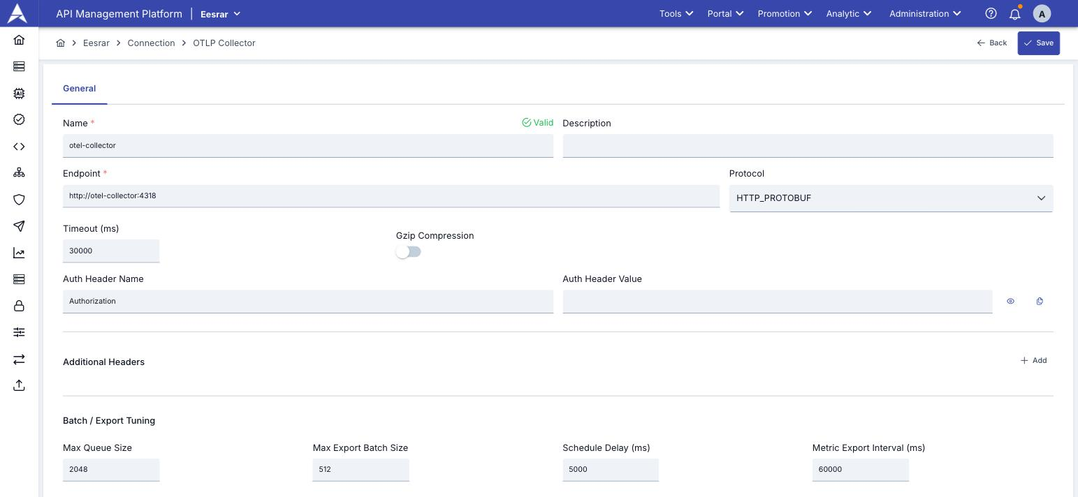Click the Timeout (ms) field
The width and height of the screenshot is (1078, 497).
(111, 251)
